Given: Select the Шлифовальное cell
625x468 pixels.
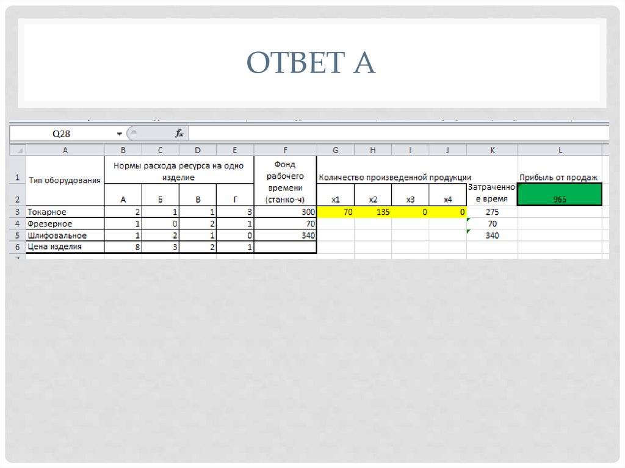Looking at the screenshot, I should tap(65, 236).
